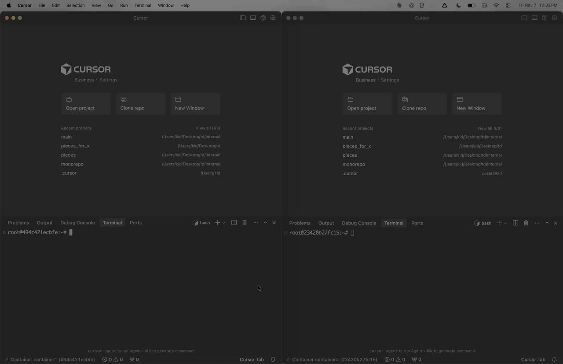Open Terminal menu in macOS menu bar
Screen dimensions: 563x364
tap(143, 5)
